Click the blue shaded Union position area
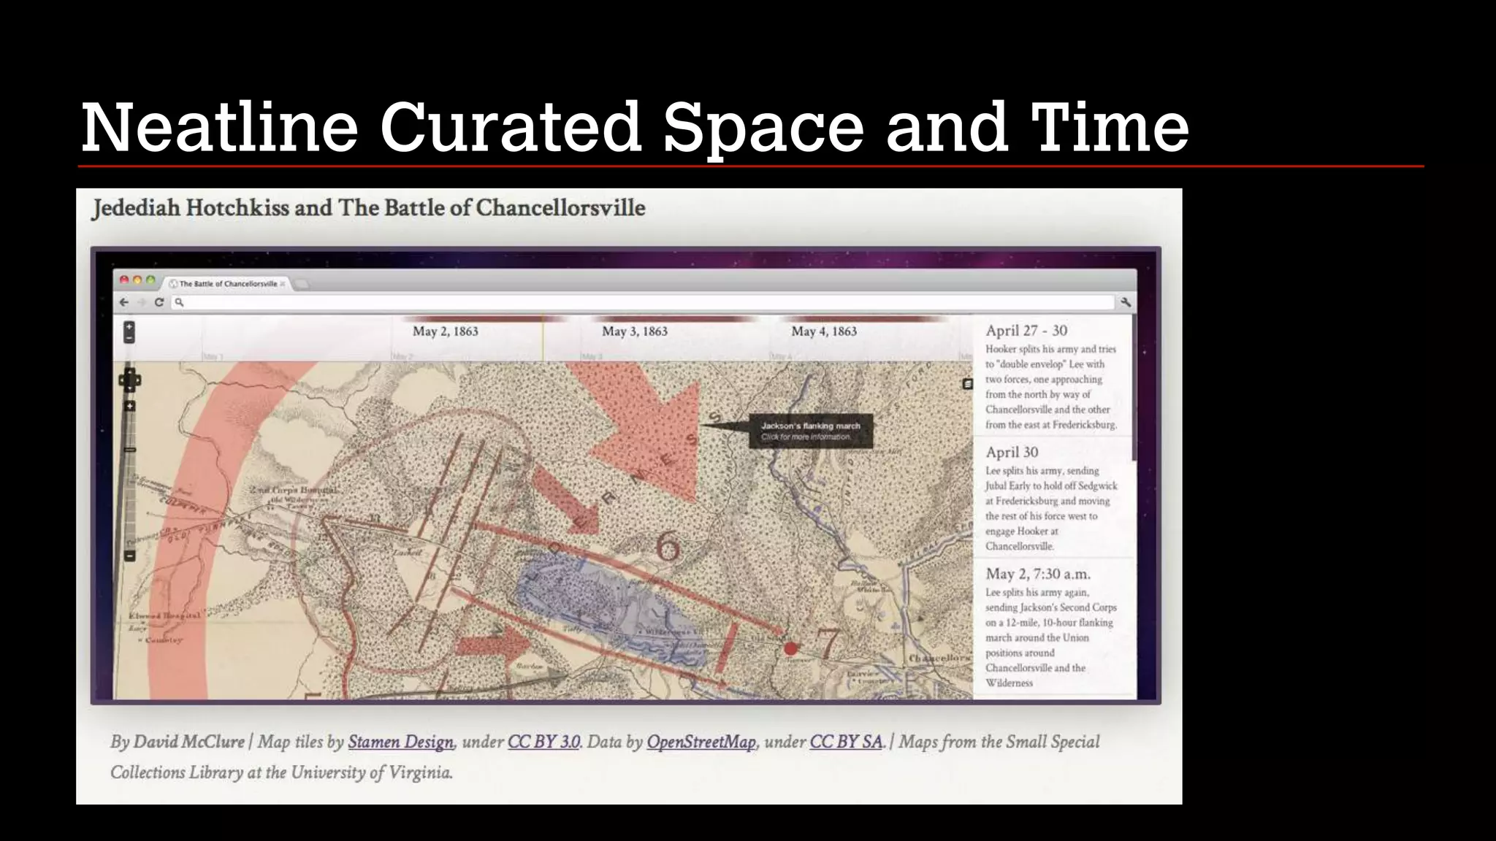Viewport: 1496px width, 841px height. click(612, 608)
